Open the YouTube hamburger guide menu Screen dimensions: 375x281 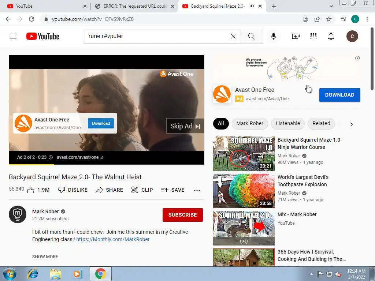click(x=13, y=36)
